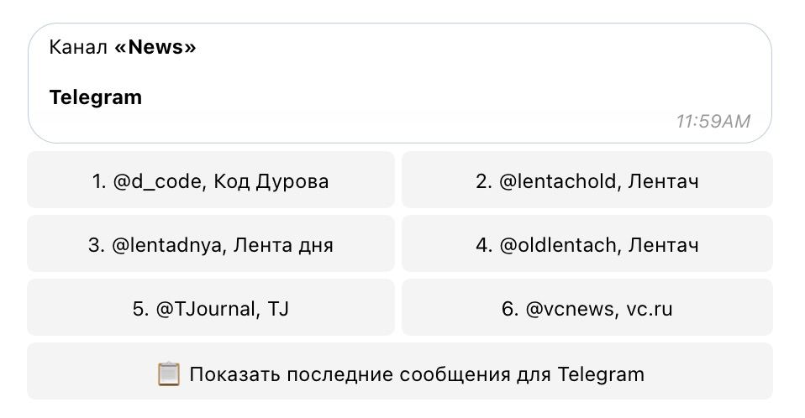Pick the @oldlentach Лентач option

coord(587,245)
